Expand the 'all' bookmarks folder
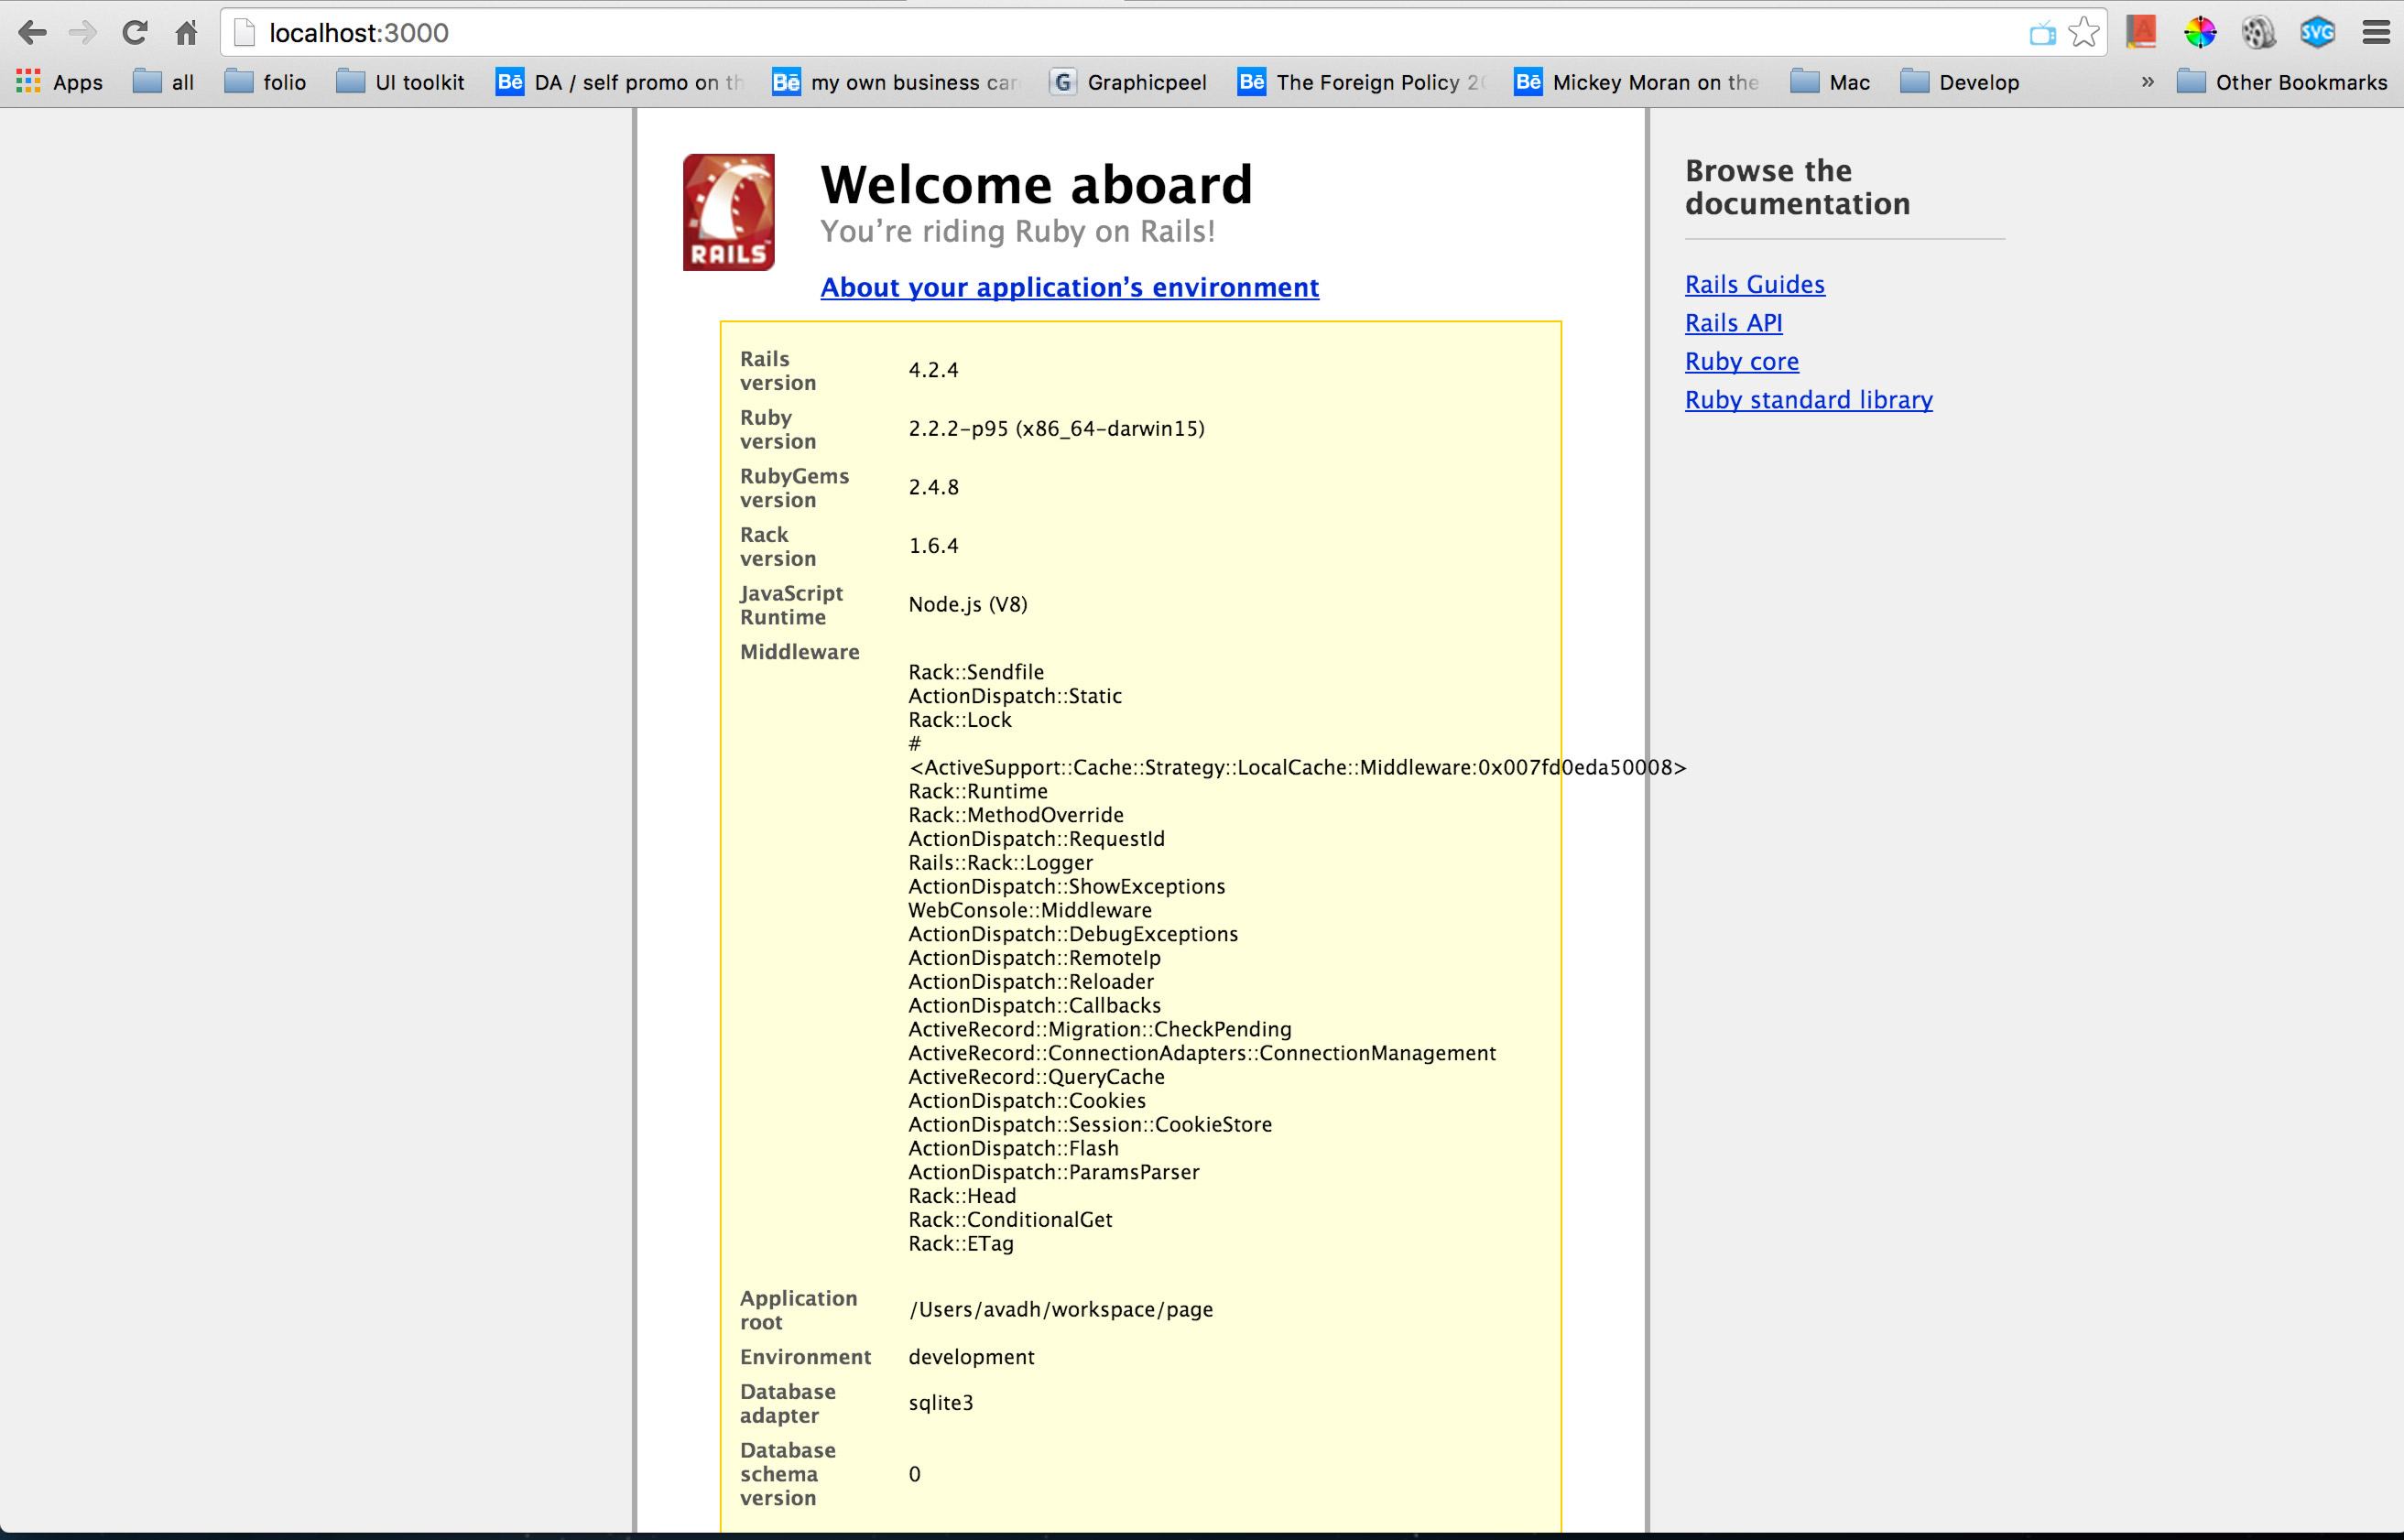The width and height of the screenshot is (2404, 1540). coord(164,82)
